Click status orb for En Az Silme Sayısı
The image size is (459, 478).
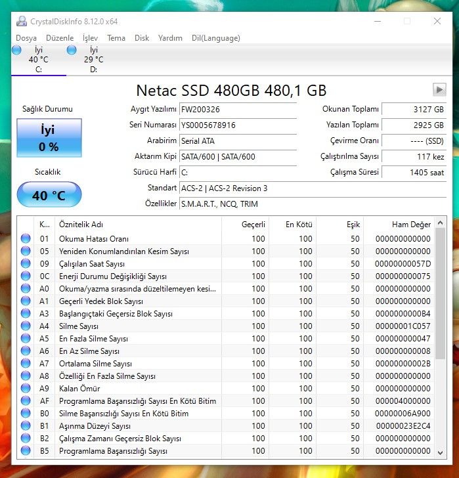pos(26,351)
